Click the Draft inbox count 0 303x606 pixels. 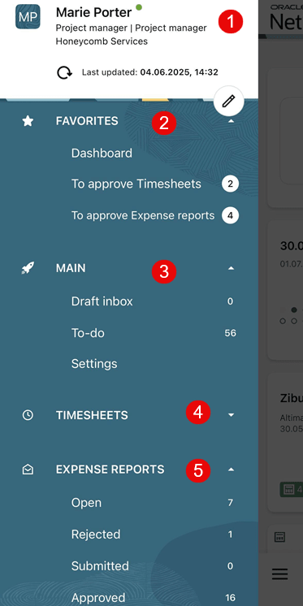click(x=231, y=301)
